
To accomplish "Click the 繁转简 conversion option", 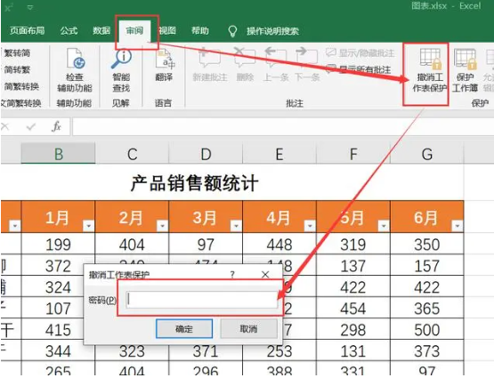I will [17, 52].
